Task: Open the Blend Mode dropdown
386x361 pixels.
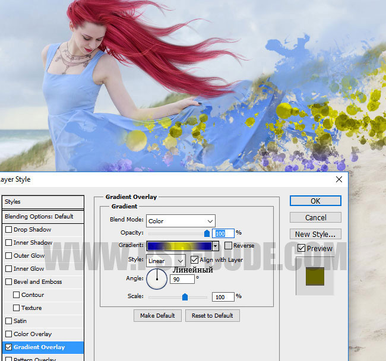Action: pyautogui.click(x=181, y=221)
